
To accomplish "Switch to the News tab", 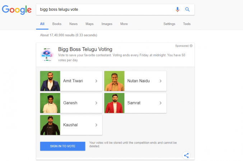I will coord(73,24).
